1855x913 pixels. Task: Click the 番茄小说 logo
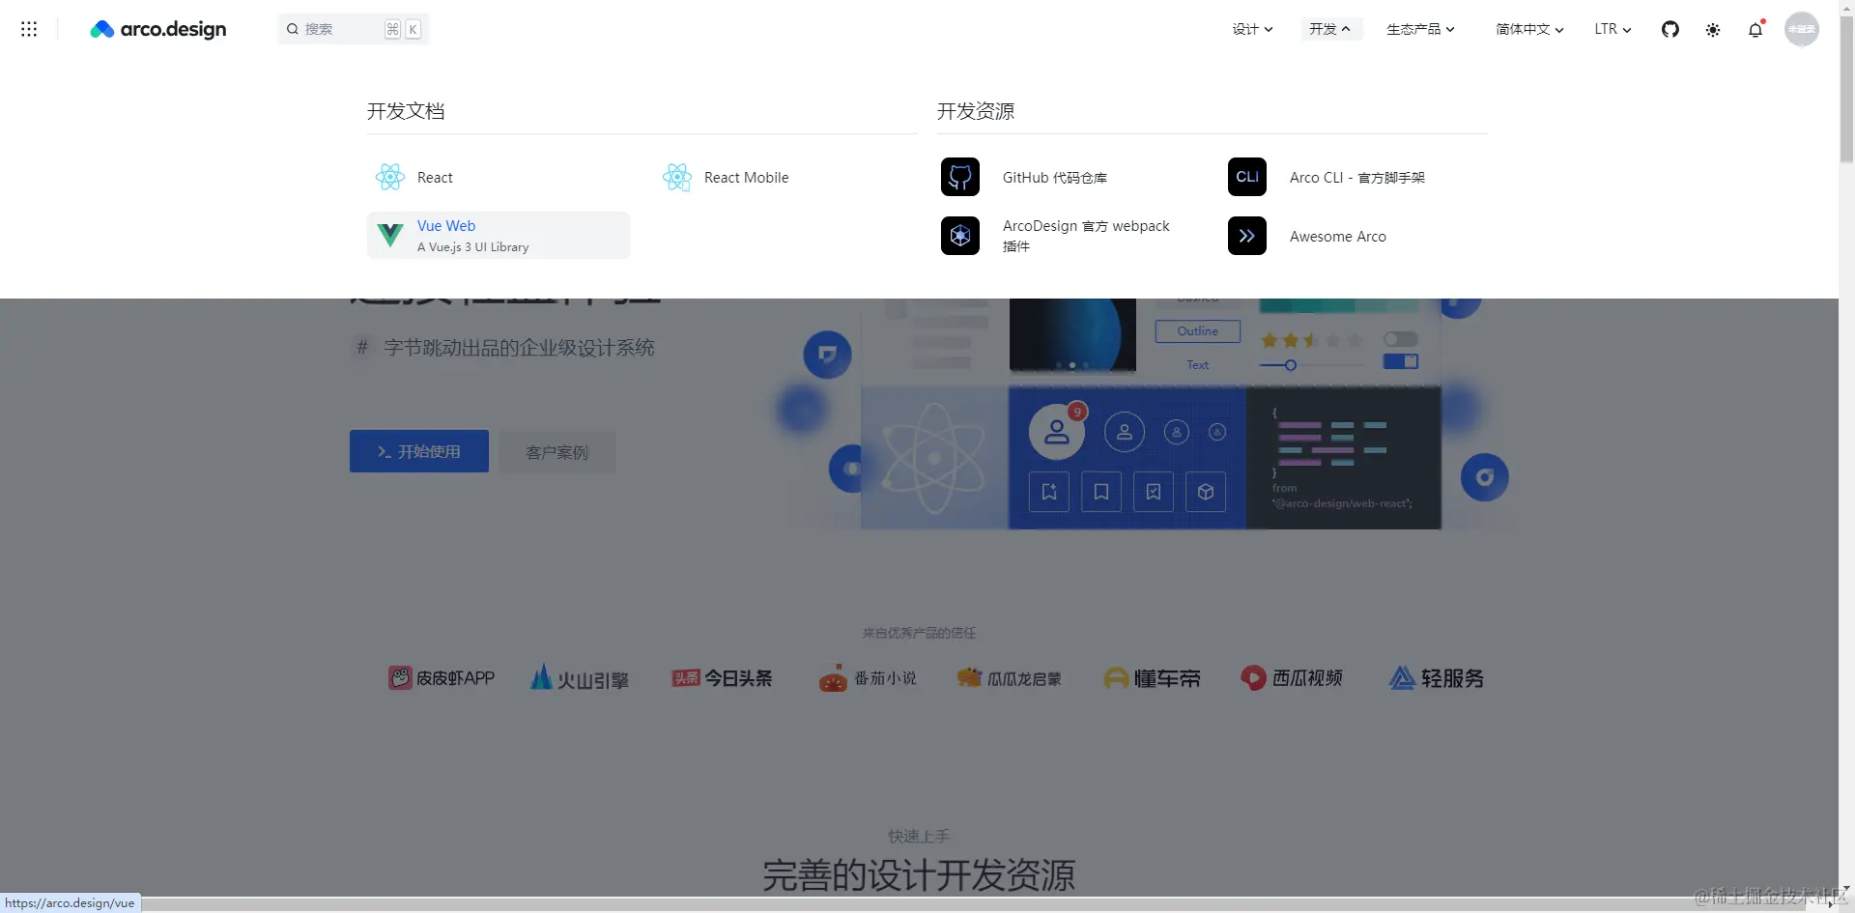(x=867, y=678)
